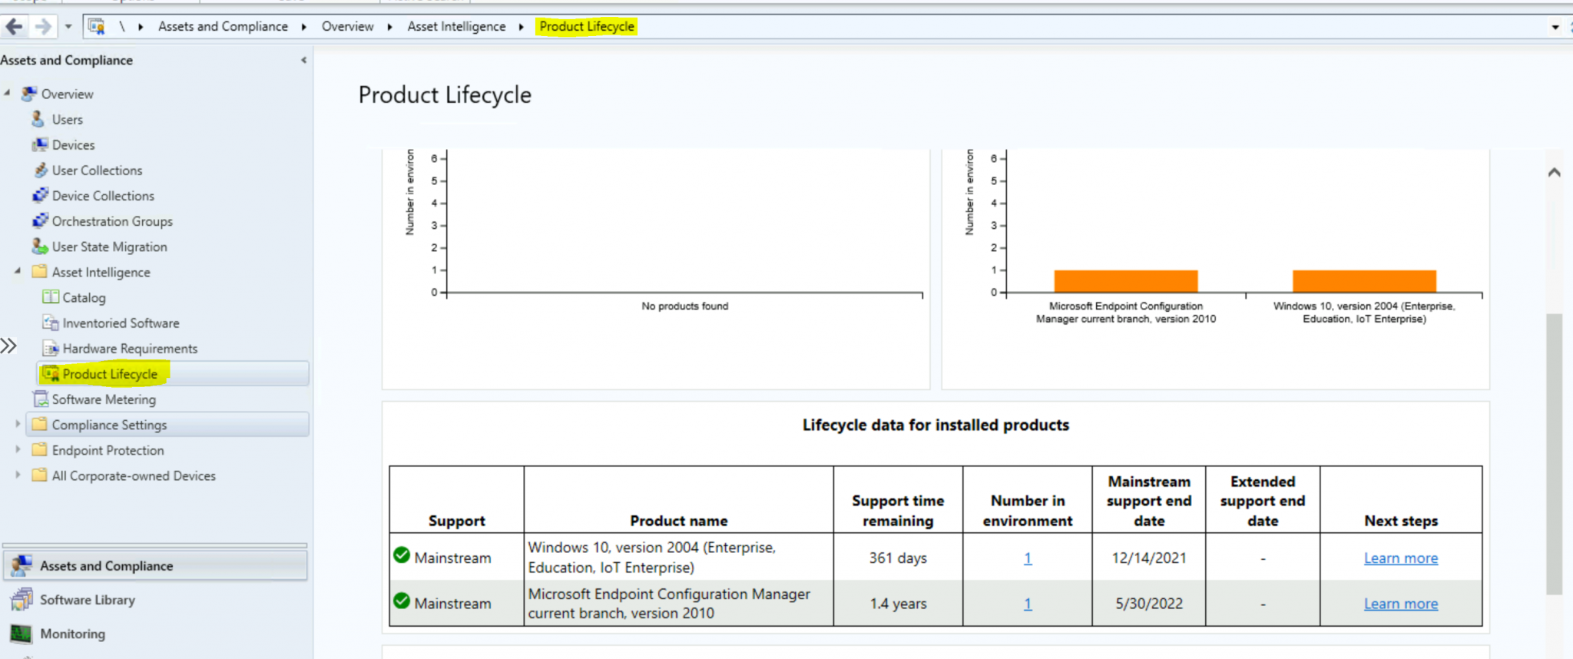Click orange bar for Windows 10 version 2004
The width and height of the screenshot is (1573, 659).
pyautogui.click(x=1364, y=281)
